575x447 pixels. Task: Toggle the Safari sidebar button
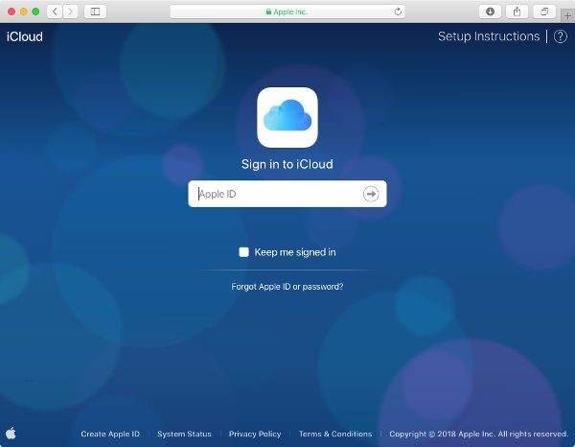coord(95,12)
